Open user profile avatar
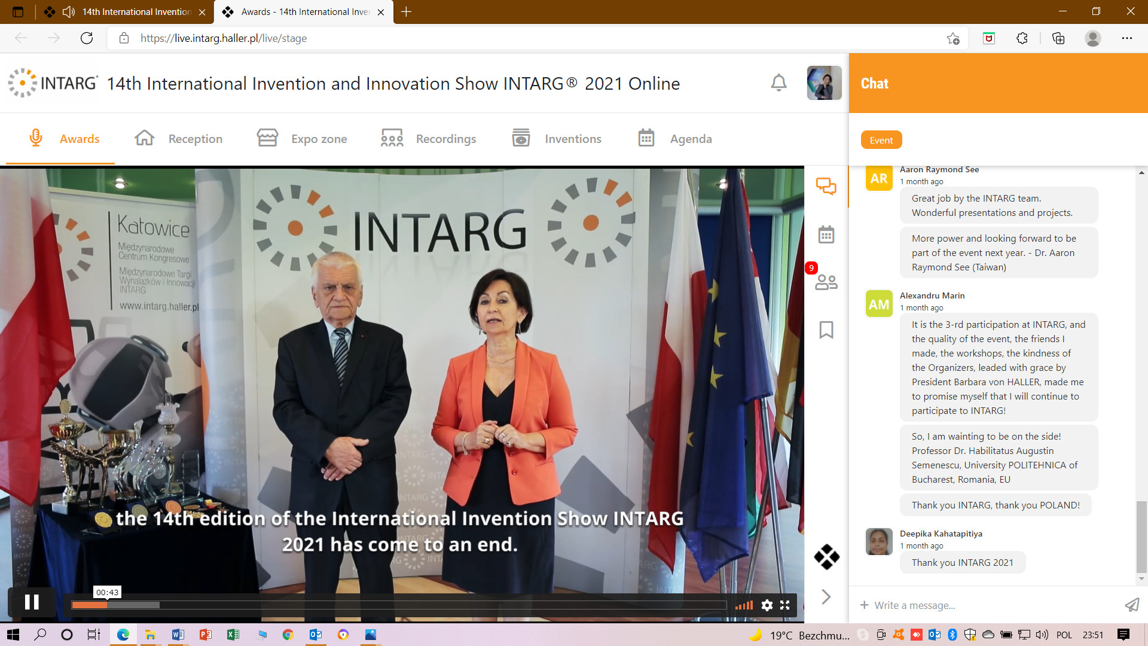The width and height of the screenshot is (1148, 646). tap(824, 83)
